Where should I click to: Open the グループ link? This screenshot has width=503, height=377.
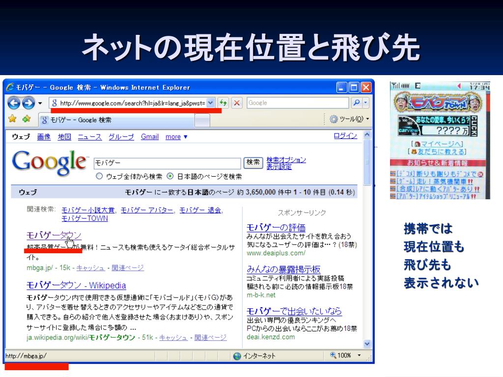click(121, 137)
